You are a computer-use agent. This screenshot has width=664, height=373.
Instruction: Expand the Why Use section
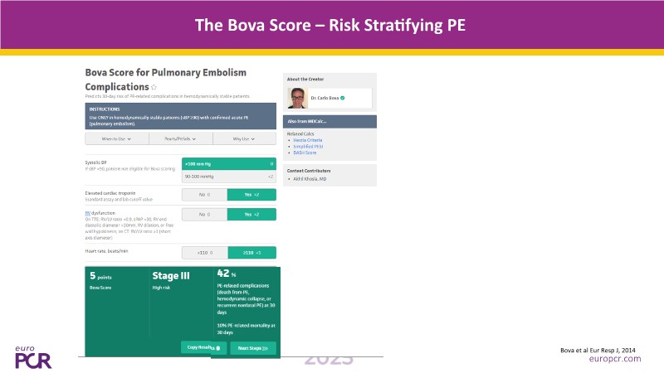244,138
